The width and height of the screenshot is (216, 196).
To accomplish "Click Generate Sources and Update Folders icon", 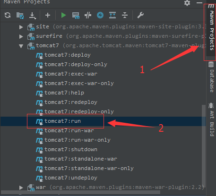I will click(x=20, y=16).
